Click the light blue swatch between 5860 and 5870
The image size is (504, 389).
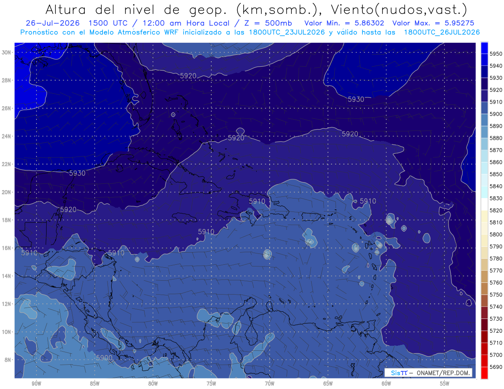click(x=484, y=156)
